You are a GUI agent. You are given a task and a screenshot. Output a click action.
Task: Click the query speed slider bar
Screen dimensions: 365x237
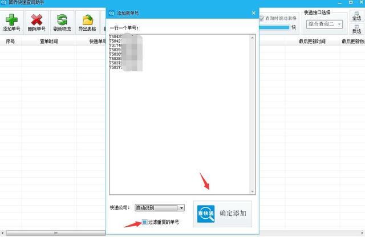point(274,27)
